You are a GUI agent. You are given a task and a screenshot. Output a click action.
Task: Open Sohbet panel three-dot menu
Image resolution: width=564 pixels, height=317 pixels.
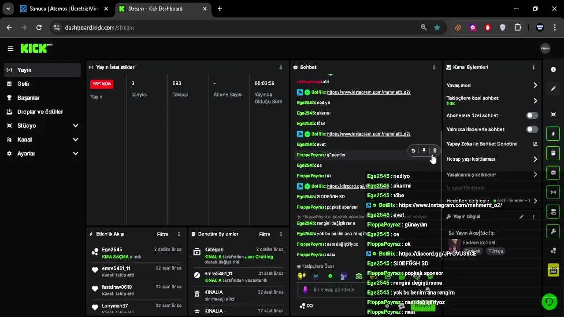point(434,67)
